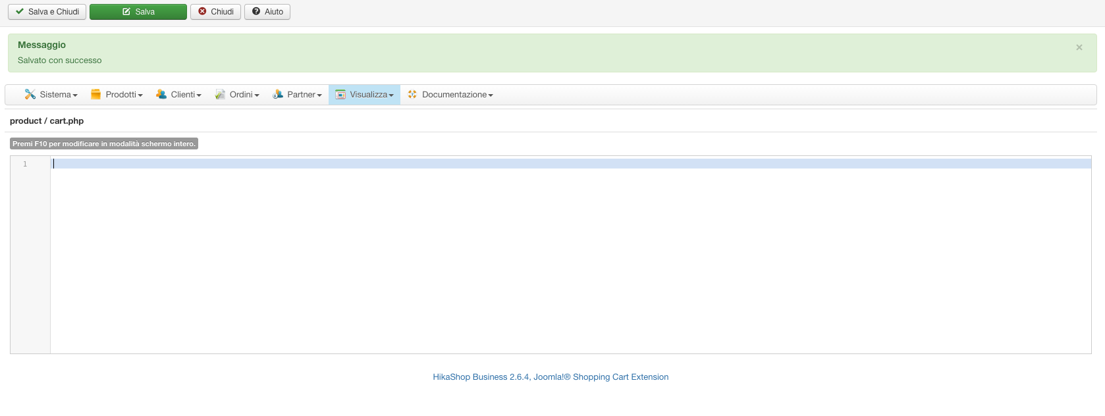Open the Sistema menu
This screenshot has width=1105, height=416.
(x=51, y=95)
